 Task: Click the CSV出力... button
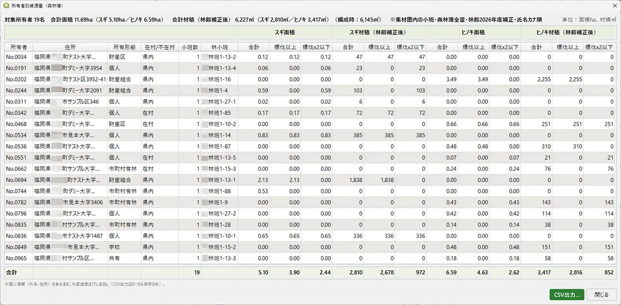[567, 295]
